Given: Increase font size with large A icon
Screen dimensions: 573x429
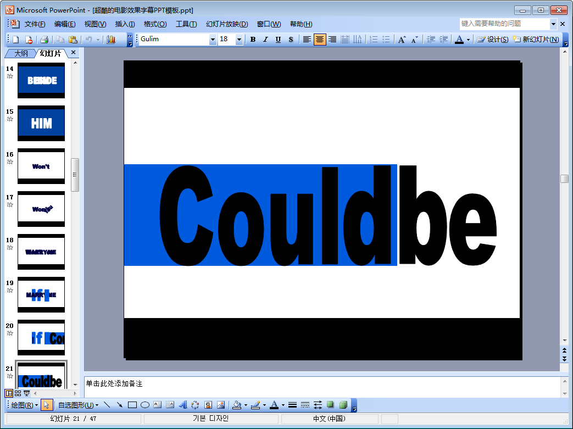Looking at the screenshot, I should [x=402, y=40].
